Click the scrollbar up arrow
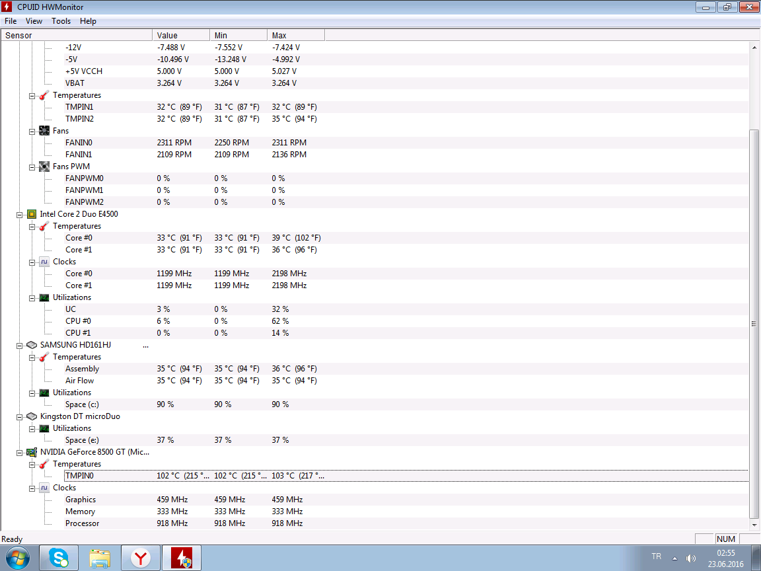The image size is (761, 571). tap(754, 47)
